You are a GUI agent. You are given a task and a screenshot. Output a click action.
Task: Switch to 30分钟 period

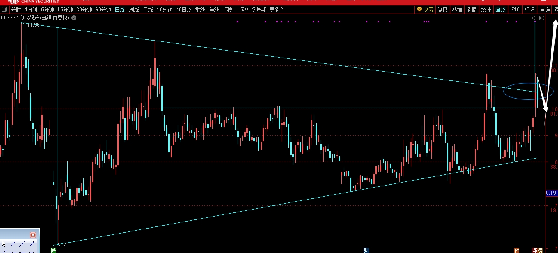[84, 10]
